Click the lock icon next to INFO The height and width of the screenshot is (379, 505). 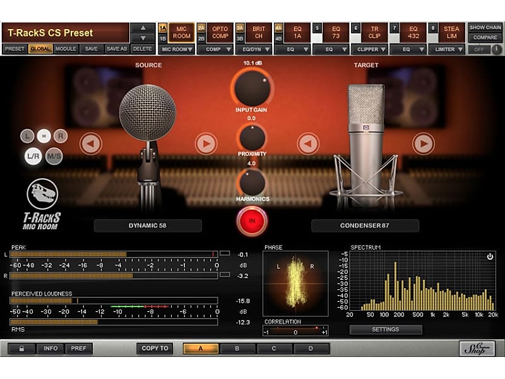point(21,348)
